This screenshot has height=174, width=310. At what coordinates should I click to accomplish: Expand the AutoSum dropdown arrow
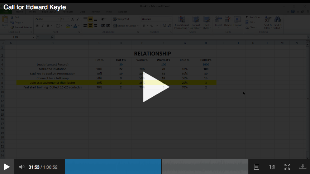[x=262, y=18]
